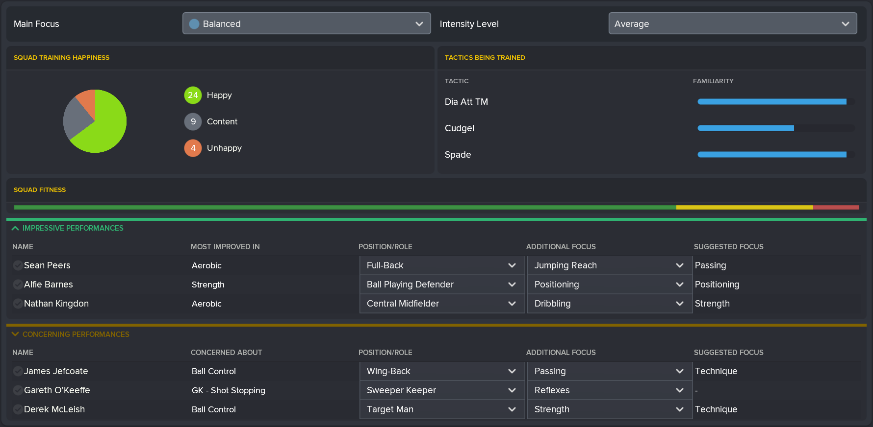Collapse the Impressive Performances section
Image resolution: width=873 pixels, height=427 pixels.
(x=15, y=228)
